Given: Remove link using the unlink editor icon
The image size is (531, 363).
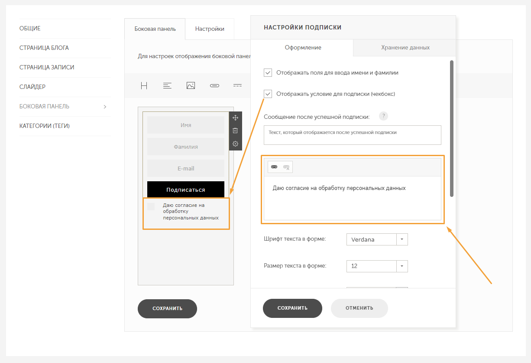Looking at the screenshot, I should [x=286, y=167].
